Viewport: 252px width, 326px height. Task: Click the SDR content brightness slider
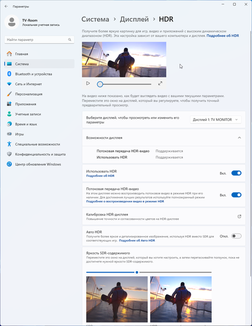pyautogui.click(x=149, y=272)
